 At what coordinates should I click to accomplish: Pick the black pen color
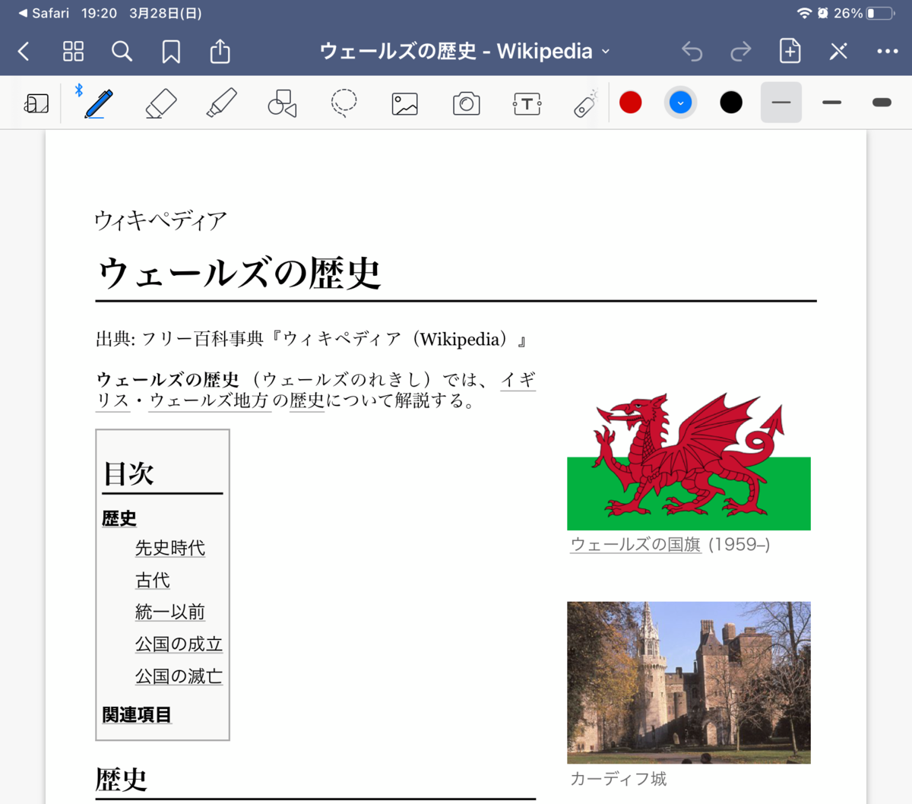pyautogui.click(x=731, y=102)
